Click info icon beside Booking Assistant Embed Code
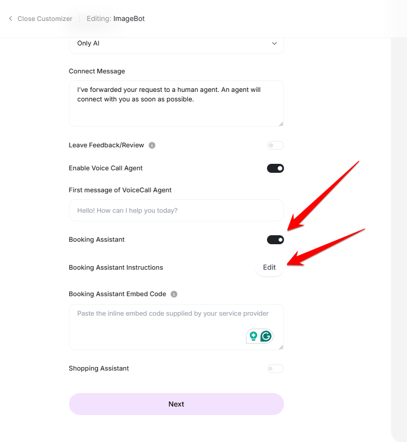The height and width of the screenshot is (442, 407). 174,294
